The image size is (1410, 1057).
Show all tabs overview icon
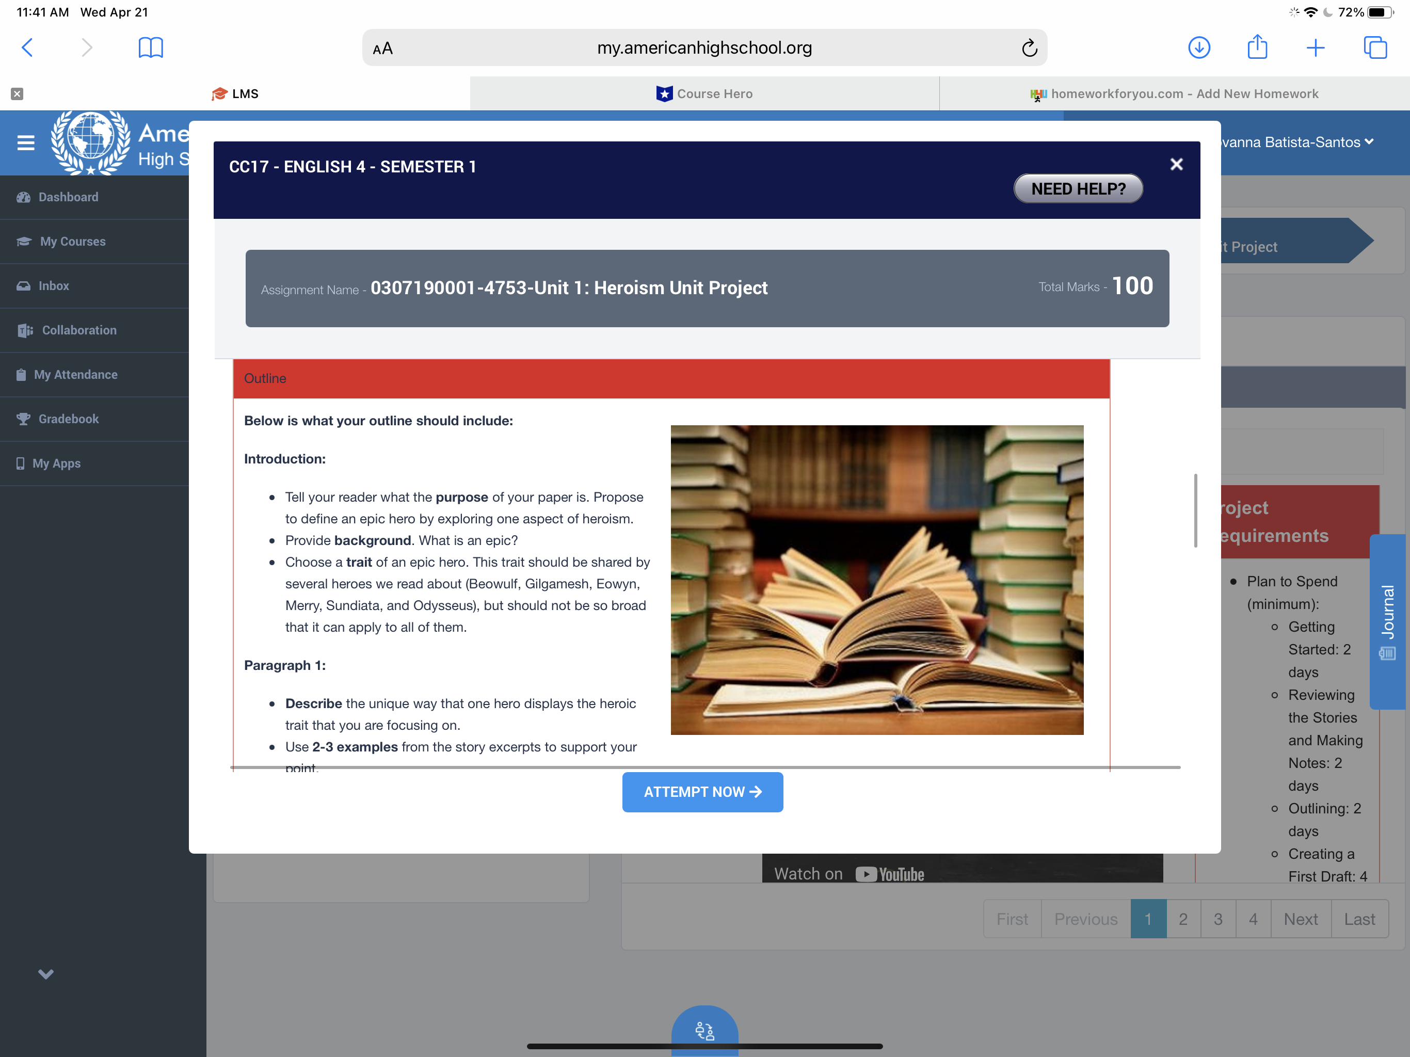pos(1375,47)
